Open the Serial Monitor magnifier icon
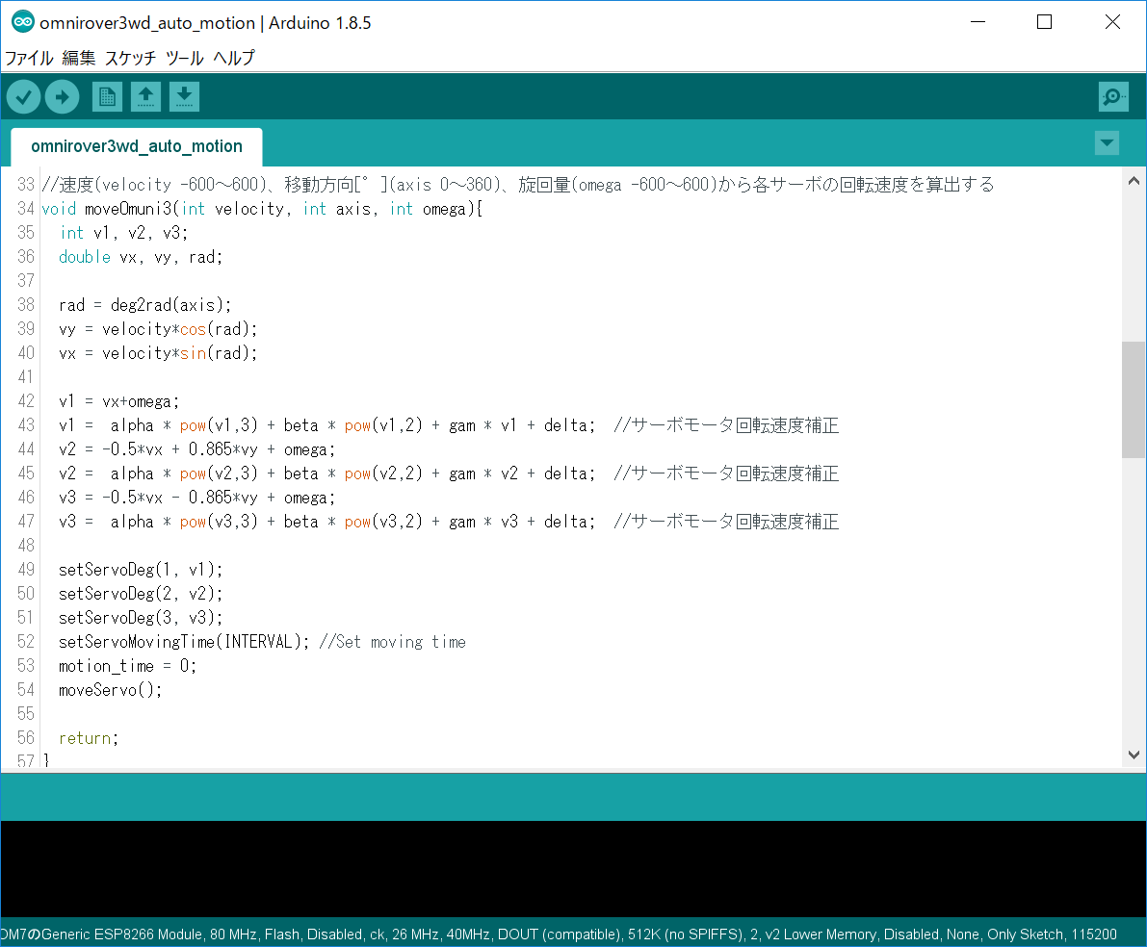1147x947 pixels. pyautogui.click(x=1113, y=96)
